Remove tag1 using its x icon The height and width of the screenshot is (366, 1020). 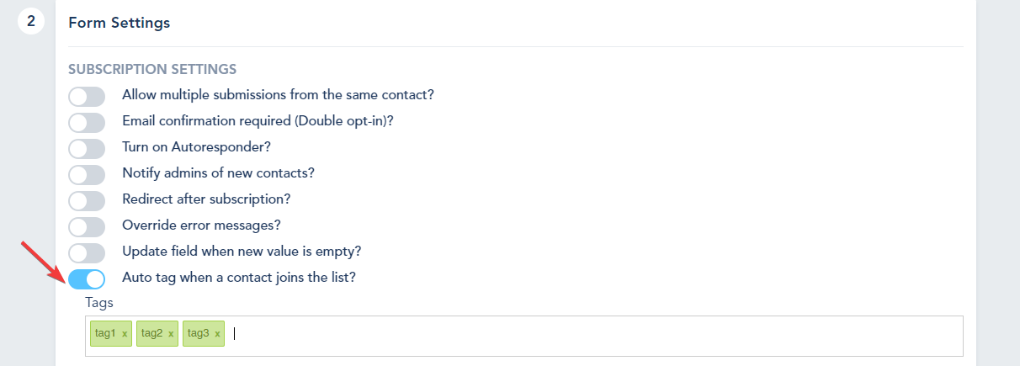[125, 334]
